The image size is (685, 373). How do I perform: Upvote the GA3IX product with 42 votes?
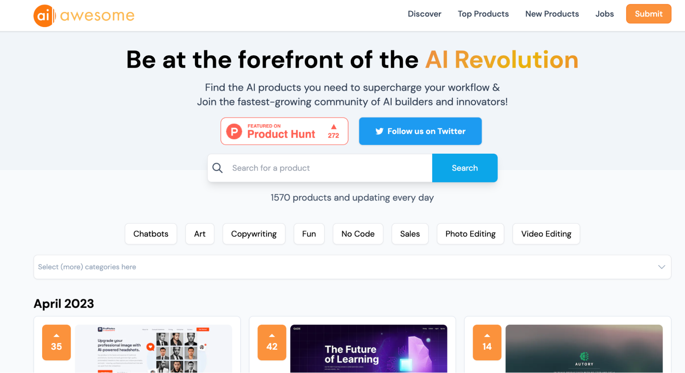[x=271, y=342]
